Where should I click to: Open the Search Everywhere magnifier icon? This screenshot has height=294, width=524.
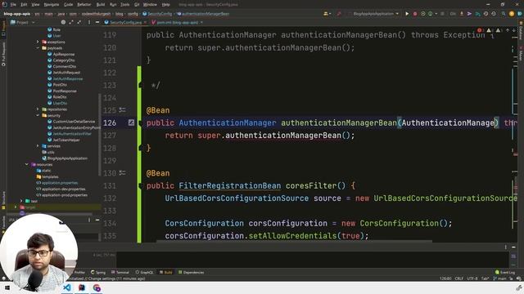tap(504, 14)
